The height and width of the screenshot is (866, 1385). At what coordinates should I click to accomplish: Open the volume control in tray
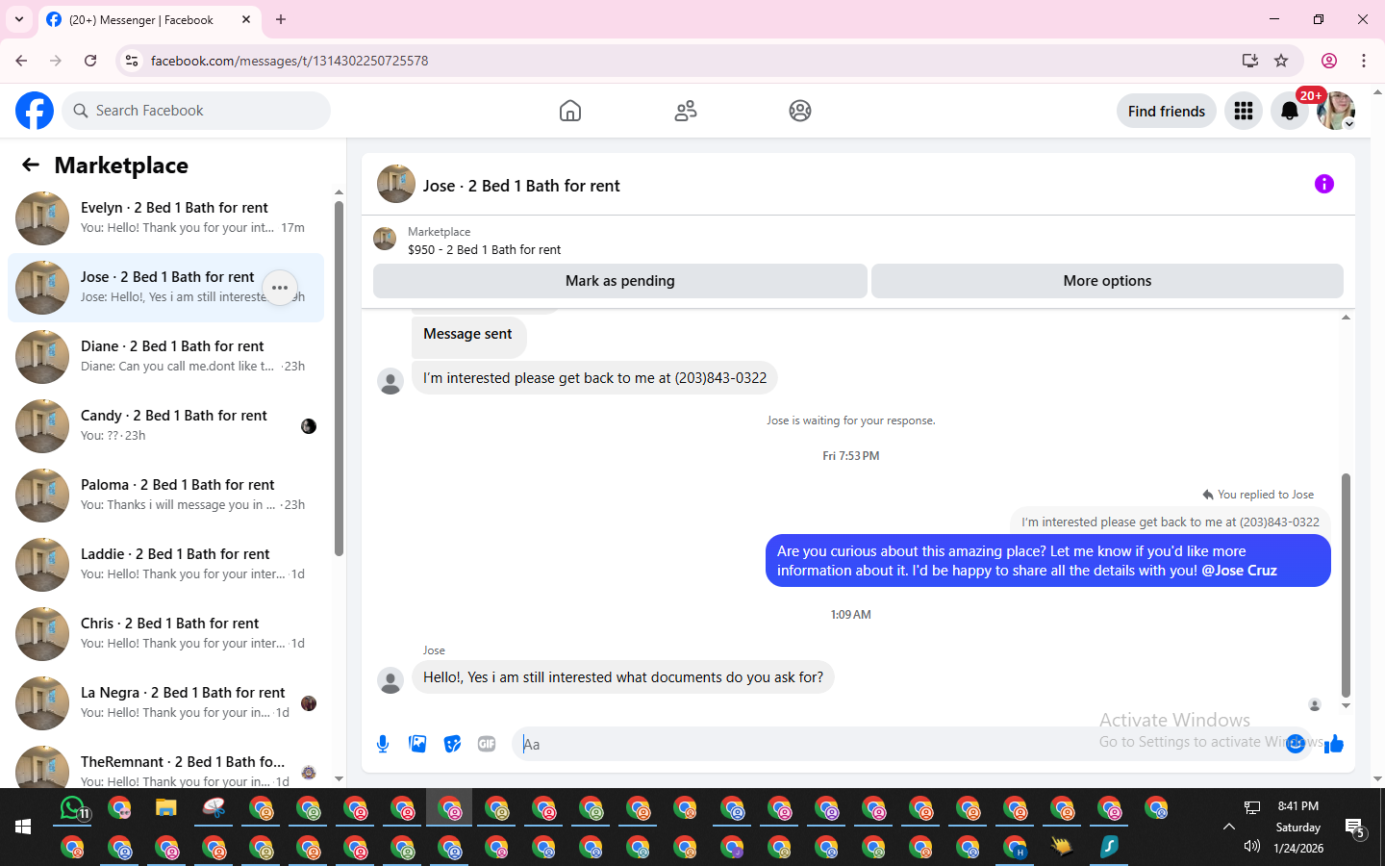(x=1252, y=847)
